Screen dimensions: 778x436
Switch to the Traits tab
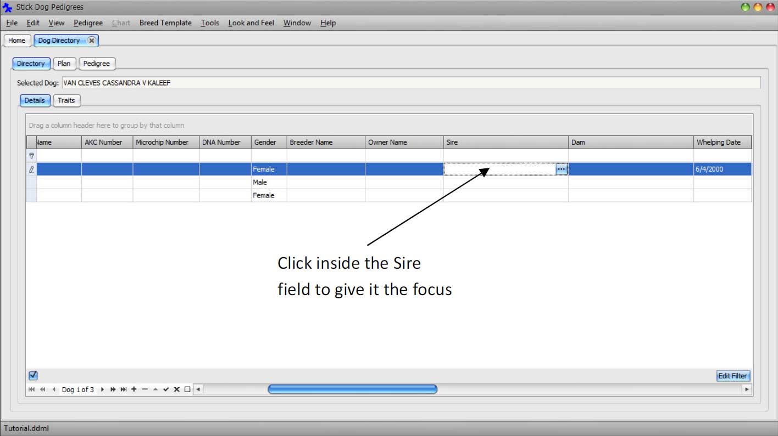pos(66,100)
